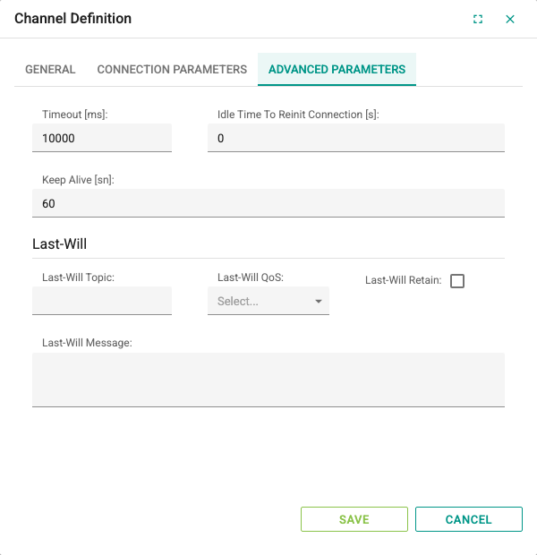Enable the Last-Will Retain checkbox
The width and height of the screenshot is (537, 555).
click(x=457, y=281)
